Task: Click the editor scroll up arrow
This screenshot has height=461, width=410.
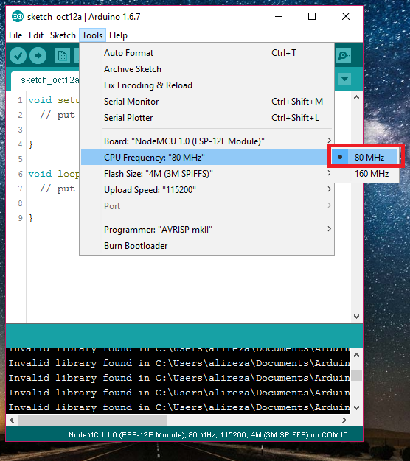Action: click(356, 97)
